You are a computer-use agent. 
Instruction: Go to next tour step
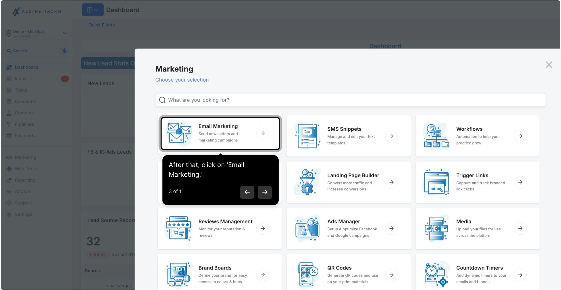click(x=265, y=192)
